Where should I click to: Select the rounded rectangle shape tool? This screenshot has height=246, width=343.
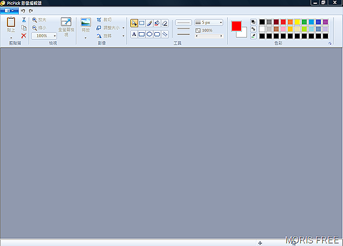(x=157, y=34)
